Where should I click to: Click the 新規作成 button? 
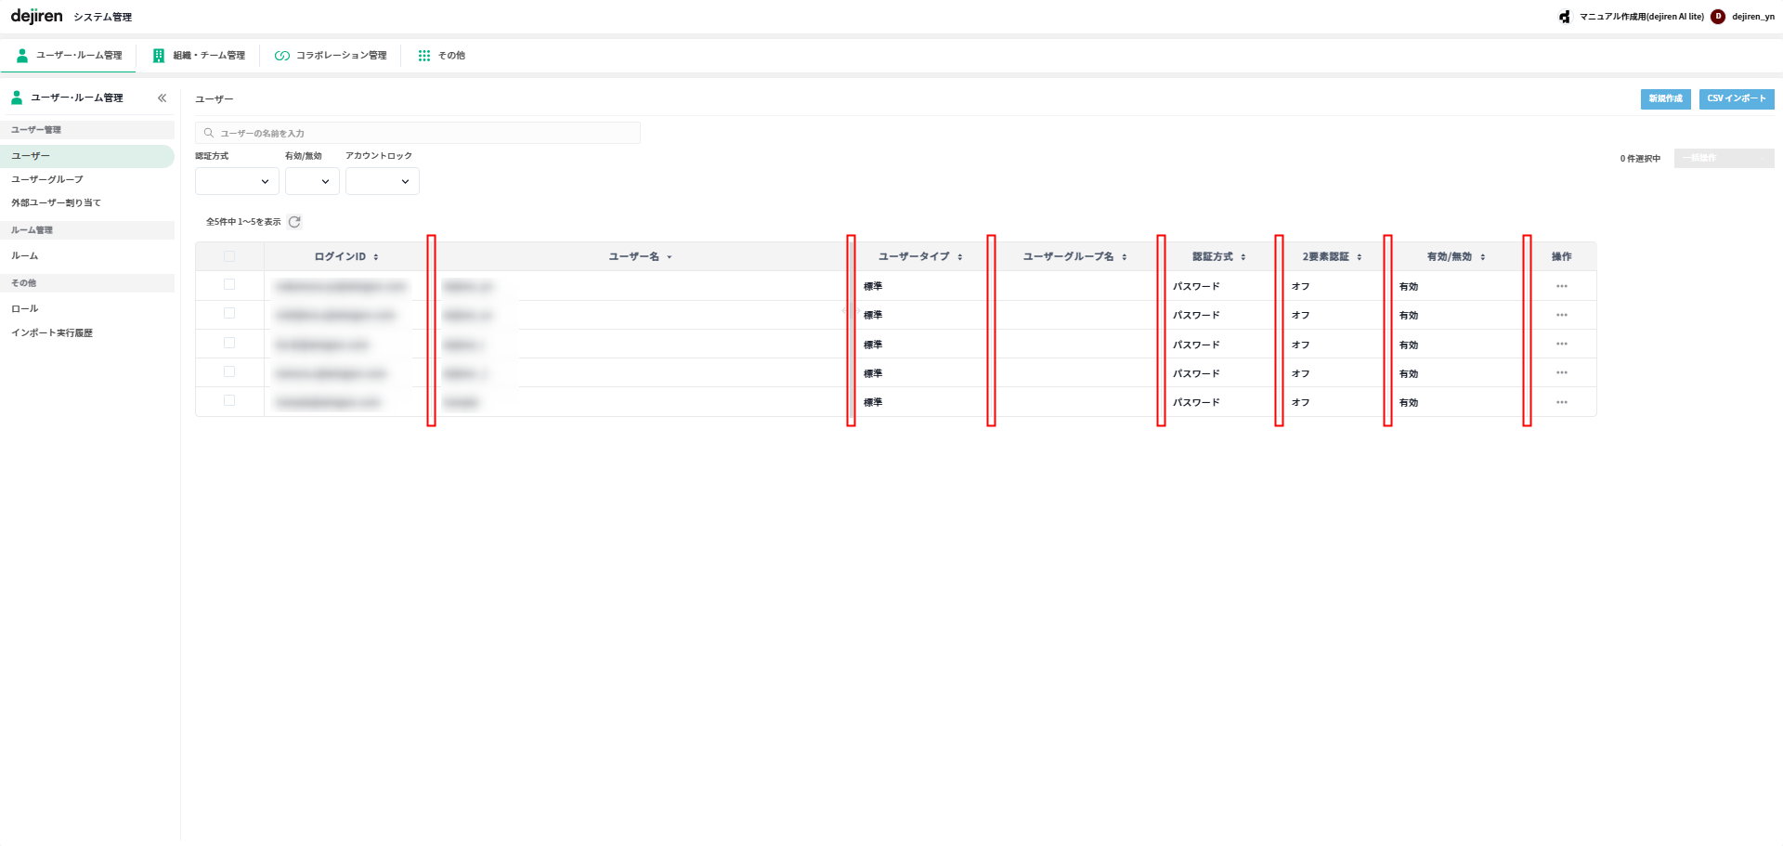(1665, 99)
